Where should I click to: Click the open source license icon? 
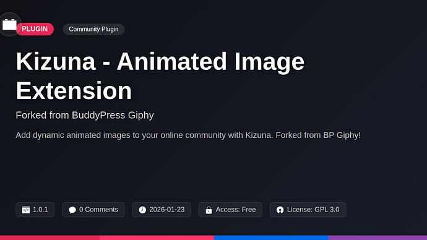coord(280,210)
